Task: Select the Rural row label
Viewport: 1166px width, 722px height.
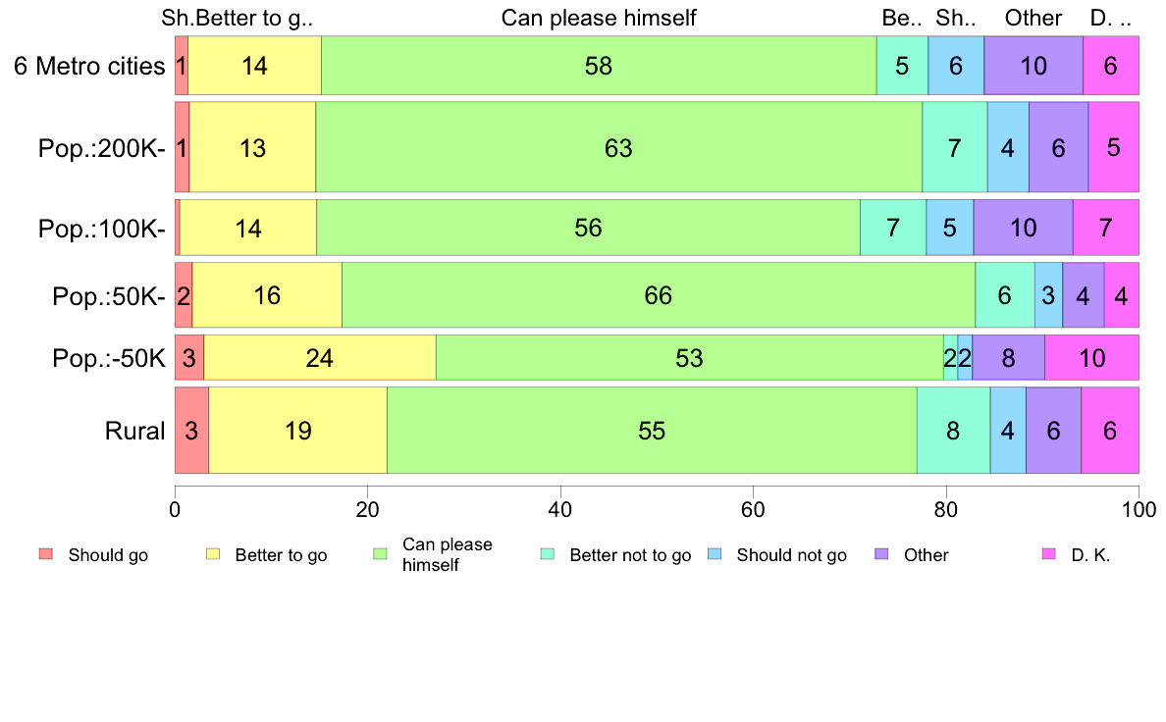Action: [134, 431]
